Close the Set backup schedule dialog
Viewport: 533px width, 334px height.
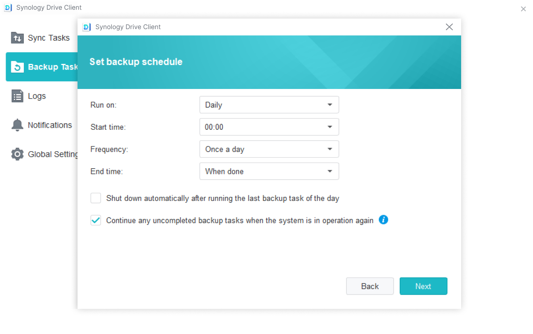pyautogui.click(x=449, y=27)
